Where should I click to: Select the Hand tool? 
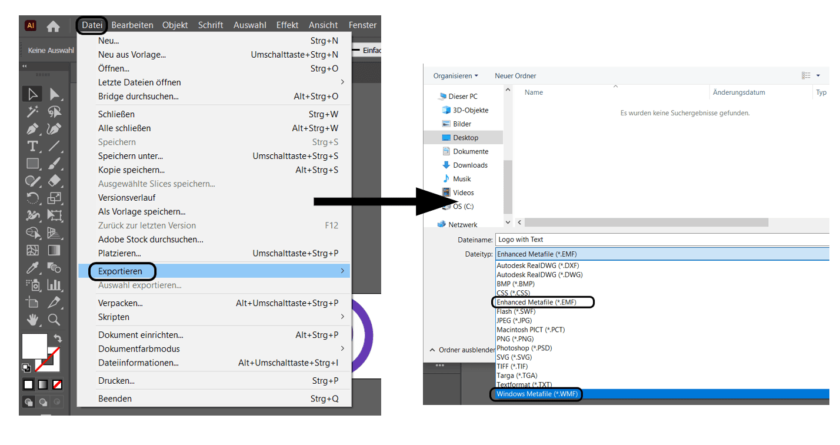tap(33, 320)
